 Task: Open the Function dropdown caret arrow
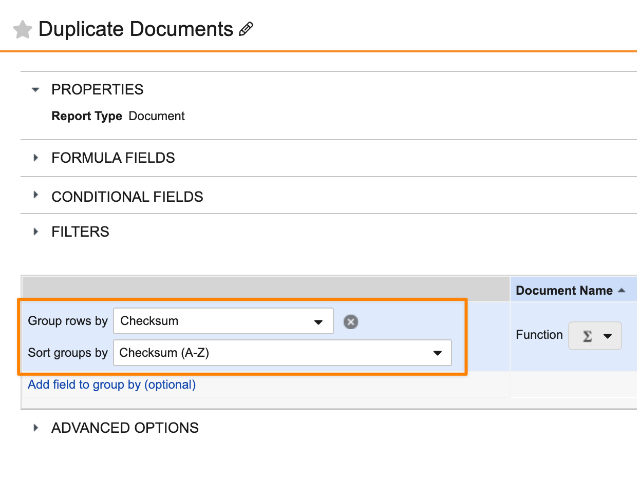pyautogui.click(x=608, y=336)
